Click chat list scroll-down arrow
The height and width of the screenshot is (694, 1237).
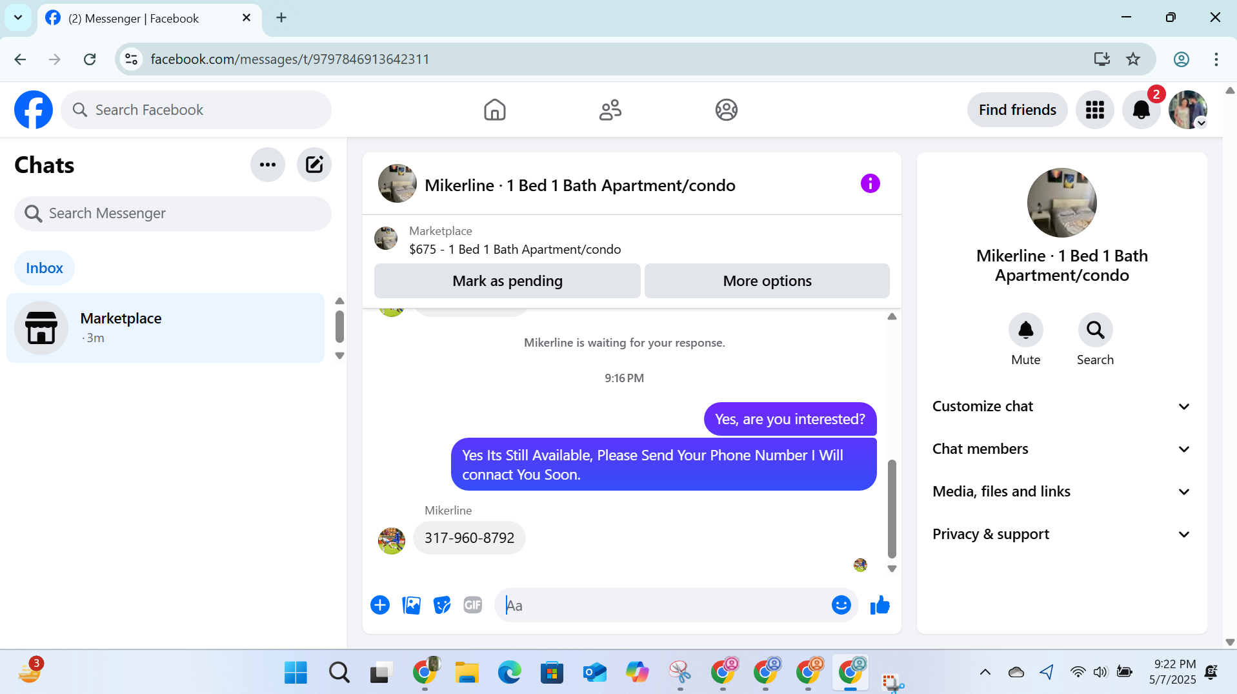[x=339, y=356]
